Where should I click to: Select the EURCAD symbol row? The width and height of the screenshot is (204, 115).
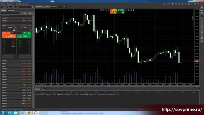point(17,101)
